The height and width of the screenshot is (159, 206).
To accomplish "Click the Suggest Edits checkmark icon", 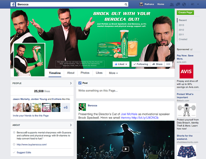I will 14,152.
